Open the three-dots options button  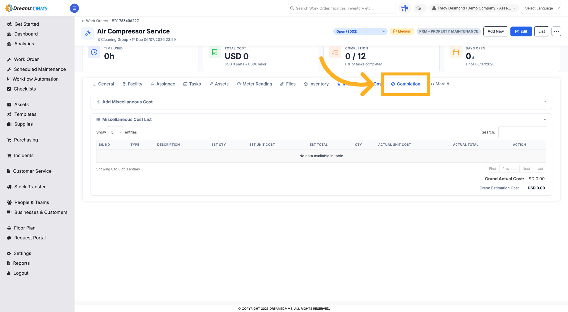pos(556,31)
